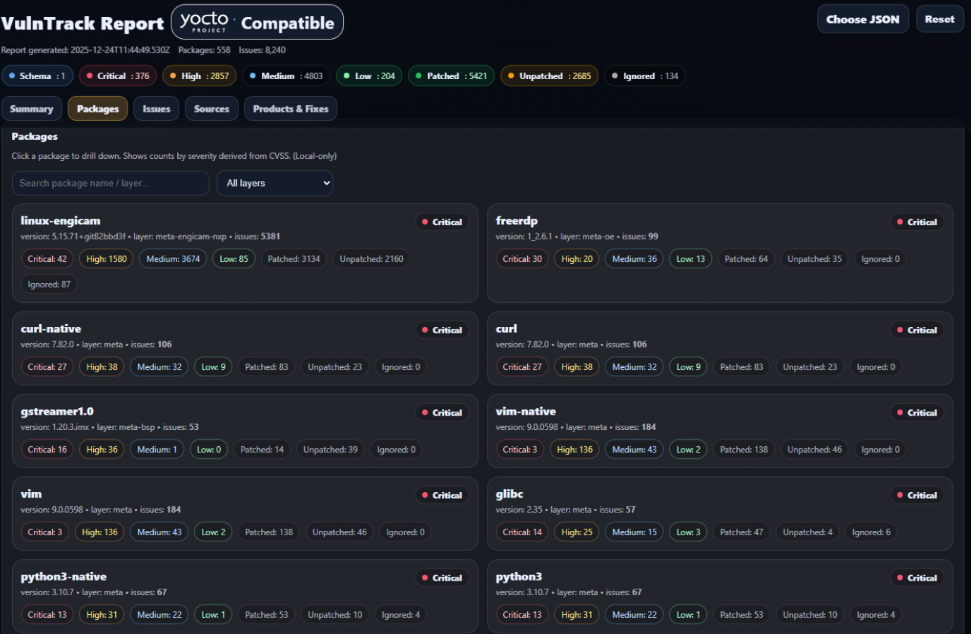
Task: Click the Ignored : 134 chip
Action: coord(645,76)
